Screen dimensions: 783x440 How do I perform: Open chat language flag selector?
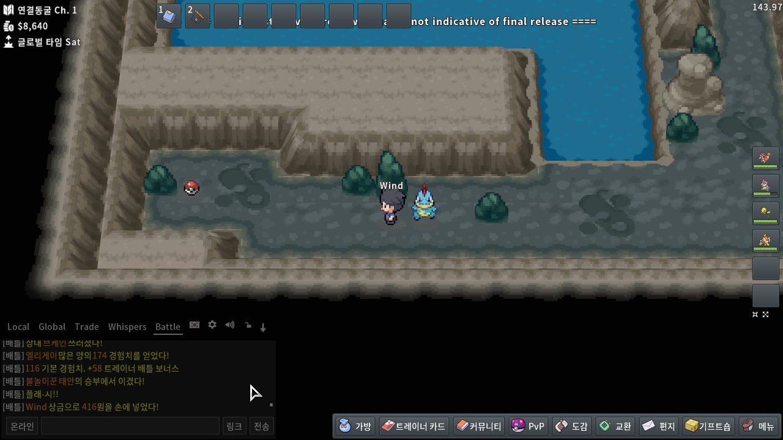click(195, 325)
